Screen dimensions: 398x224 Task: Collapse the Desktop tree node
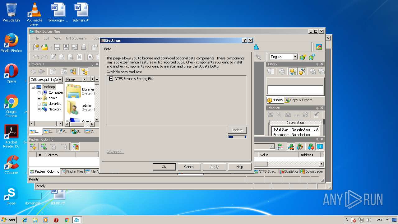pyautogui.click(x=33, y=87)
